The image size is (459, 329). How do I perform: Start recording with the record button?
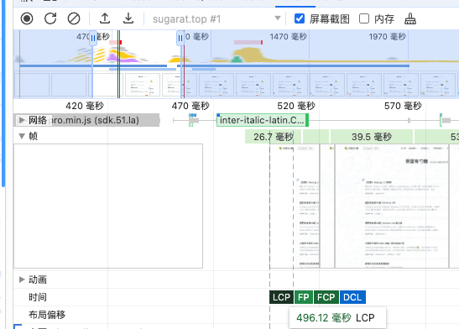tap(27, 18)
